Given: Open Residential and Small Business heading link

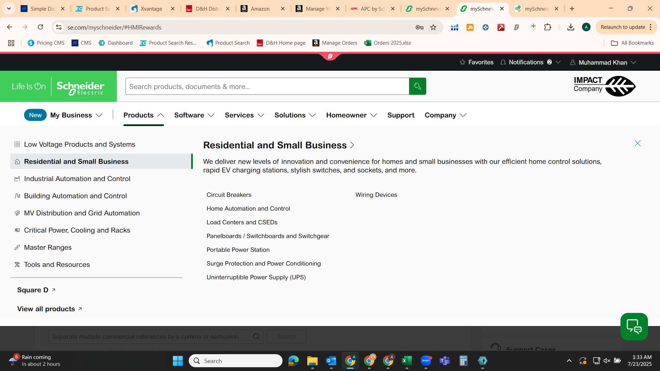Looking at the screenshot, I should 279,145.
